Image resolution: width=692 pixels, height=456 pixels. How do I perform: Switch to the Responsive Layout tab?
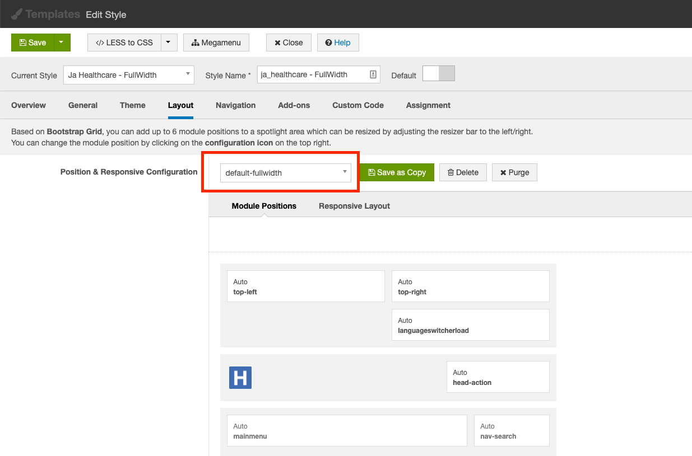point(354,206)
